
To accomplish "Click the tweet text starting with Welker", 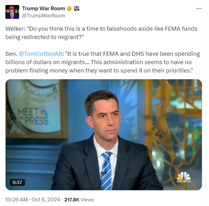I will [101, 33].
